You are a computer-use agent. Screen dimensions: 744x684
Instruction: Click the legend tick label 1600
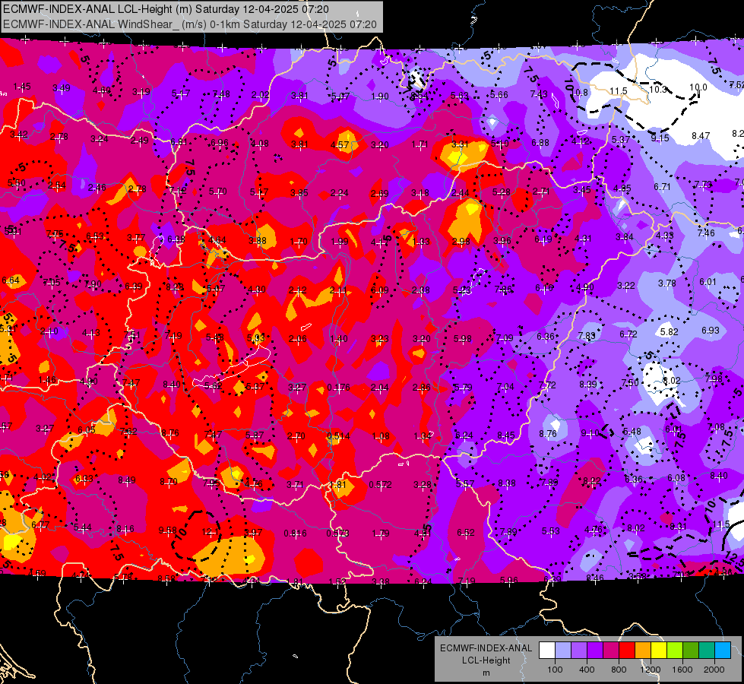coord(682,670)
